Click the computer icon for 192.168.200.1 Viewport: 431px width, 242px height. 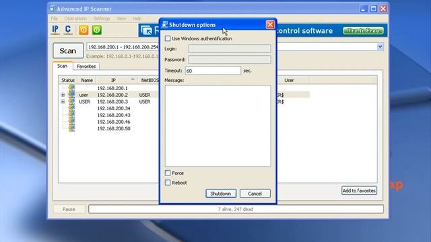pyautogui.click(x=71, y=88)
